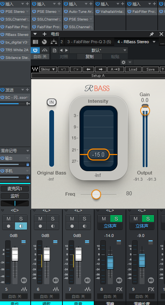Click channel 6 round channel icon

point(56,280)
